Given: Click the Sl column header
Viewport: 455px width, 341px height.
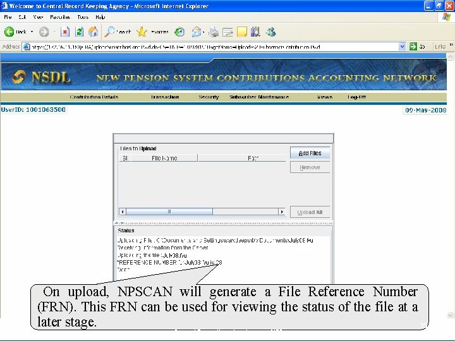Looking at the screenshot, I should pyautogui.click(x=125, y=158).
